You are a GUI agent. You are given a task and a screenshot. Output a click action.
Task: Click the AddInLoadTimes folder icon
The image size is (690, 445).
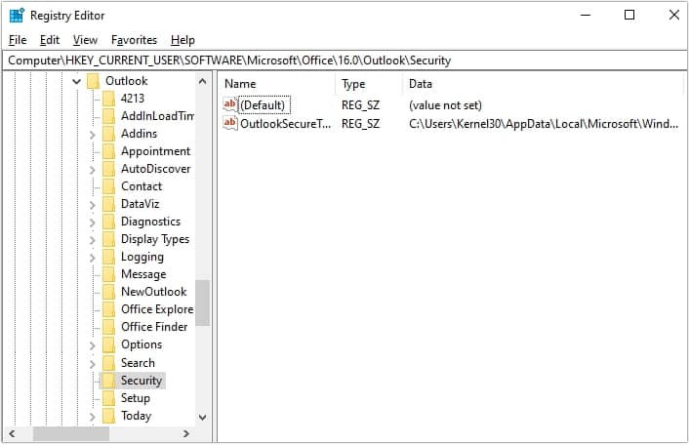(x=108, y=116)
